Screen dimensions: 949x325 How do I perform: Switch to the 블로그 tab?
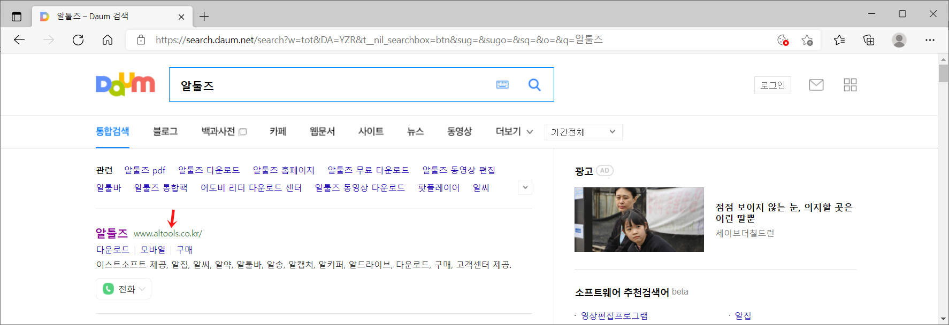165,131
